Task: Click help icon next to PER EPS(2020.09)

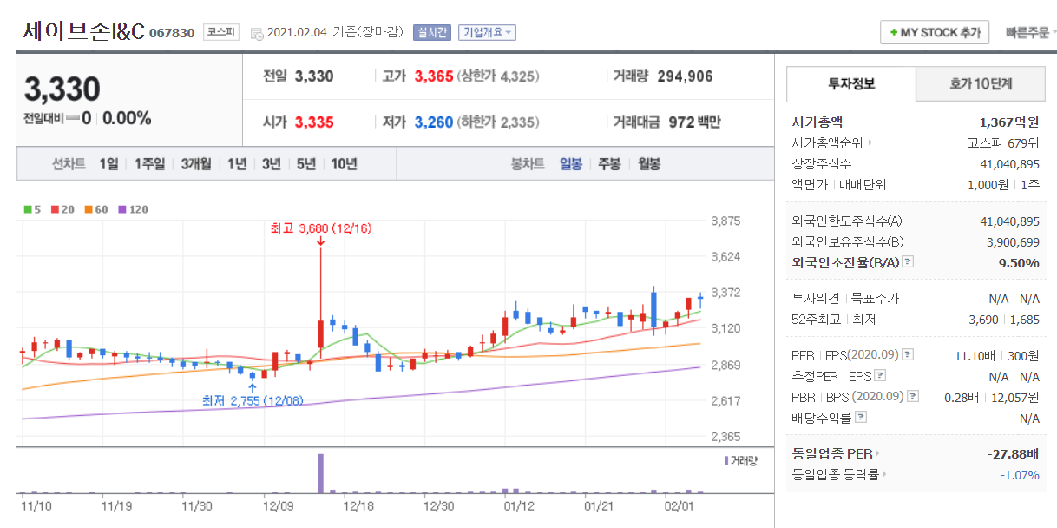Action: coord(908,354)
